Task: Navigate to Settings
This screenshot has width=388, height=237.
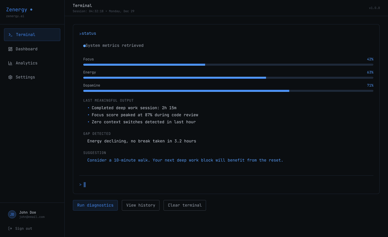Action: coord(25,77)
